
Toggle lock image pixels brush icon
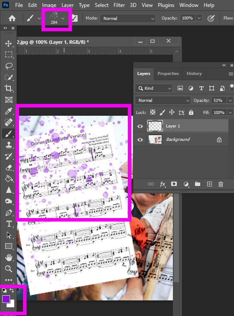pyautogui.click(x=162, y=112)
